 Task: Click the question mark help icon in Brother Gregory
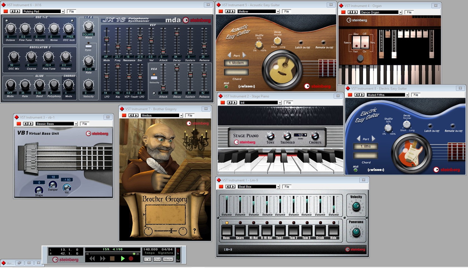pyautogui.click(x=194, y=231)
